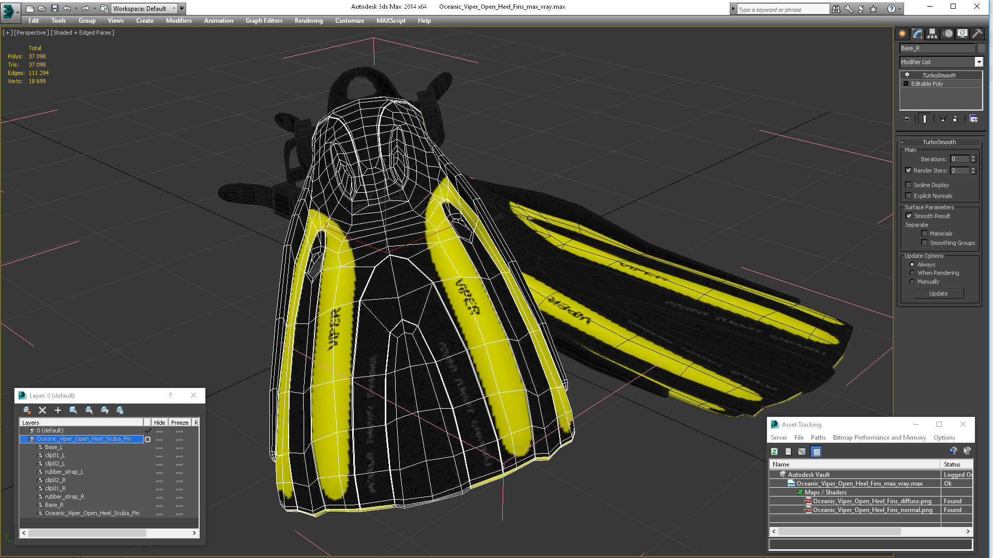The image size is (993, 558).
Task: Collapse the TurboSmooth rollout
Action: pyautogui.click(x=902, y=142)
